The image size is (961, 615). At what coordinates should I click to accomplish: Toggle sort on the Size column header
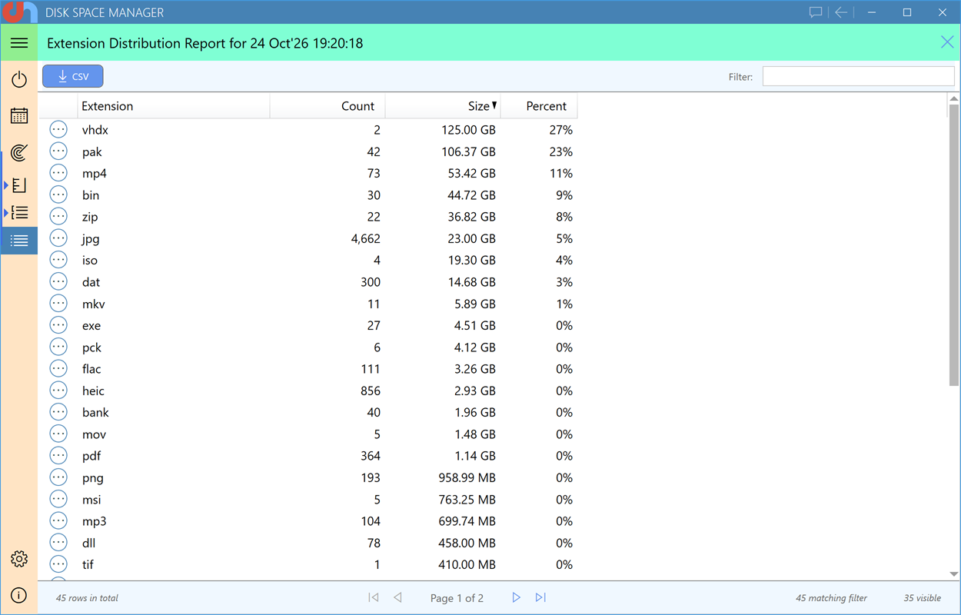click(443, 106)
